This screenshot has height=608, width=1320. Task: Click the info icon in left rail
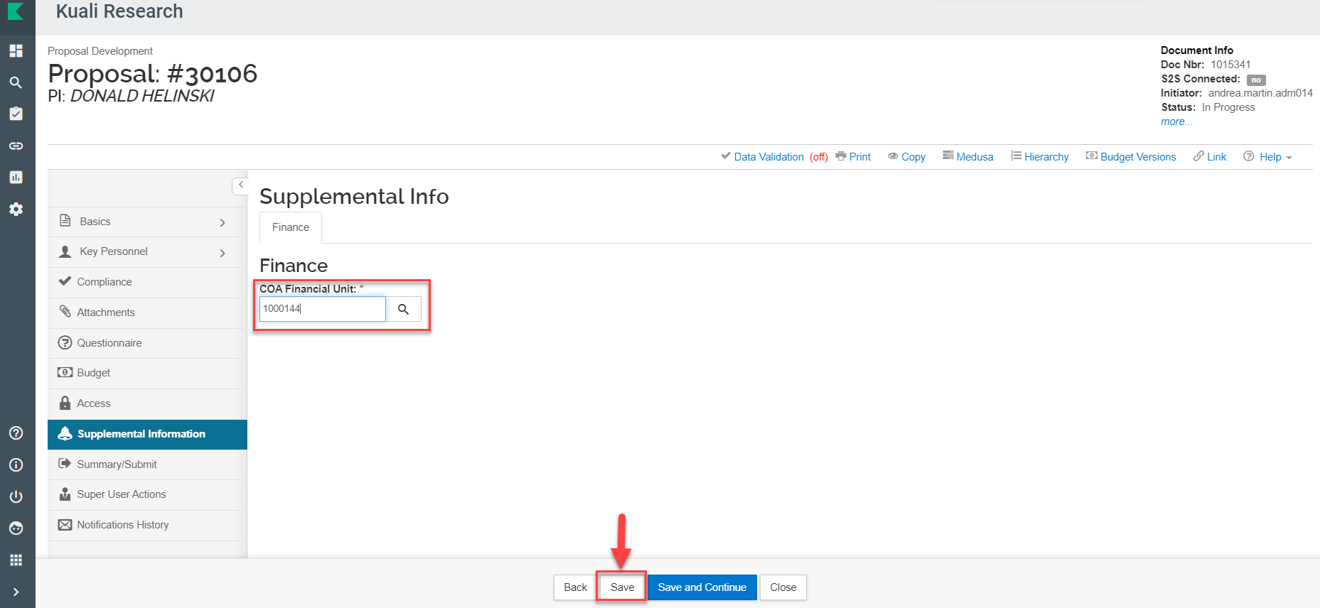[x=16, y=465]
